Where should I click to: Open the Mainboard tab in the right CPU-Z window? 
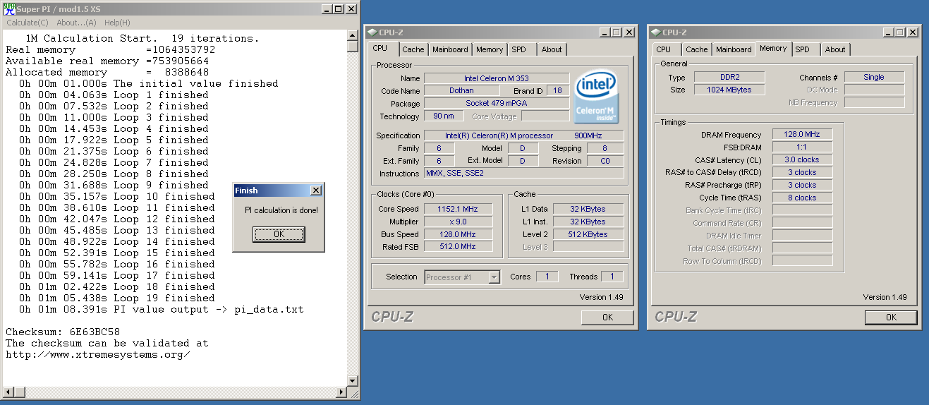pos(734,49)
